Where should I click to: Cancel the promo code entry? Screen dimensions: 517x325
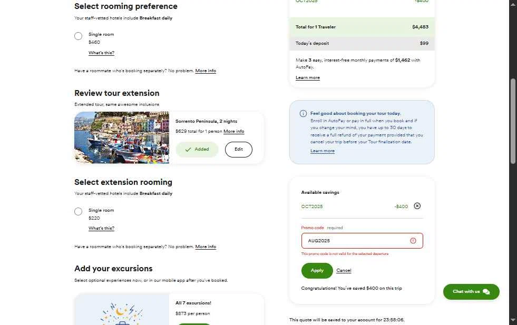coord(344,270)
